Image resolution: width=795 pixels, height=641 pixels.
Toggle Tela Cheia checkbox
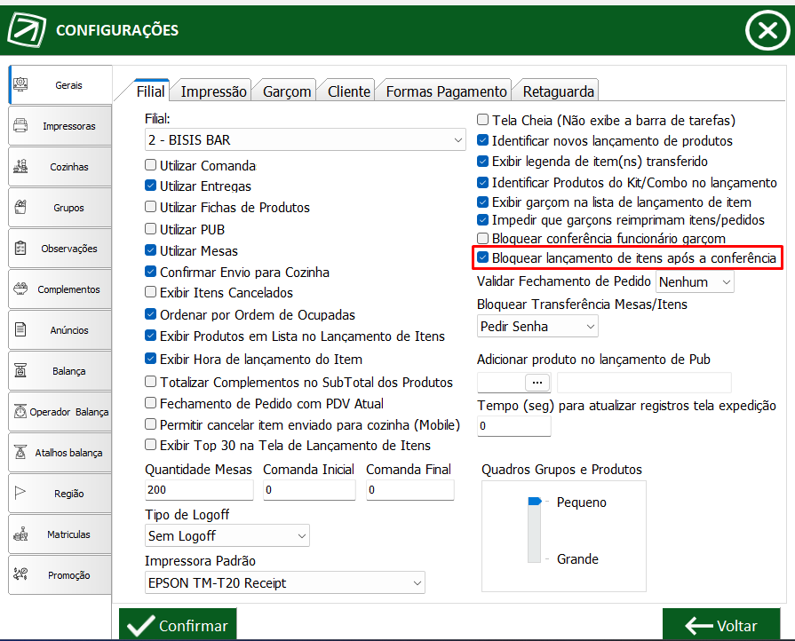(x=482, y=120)
